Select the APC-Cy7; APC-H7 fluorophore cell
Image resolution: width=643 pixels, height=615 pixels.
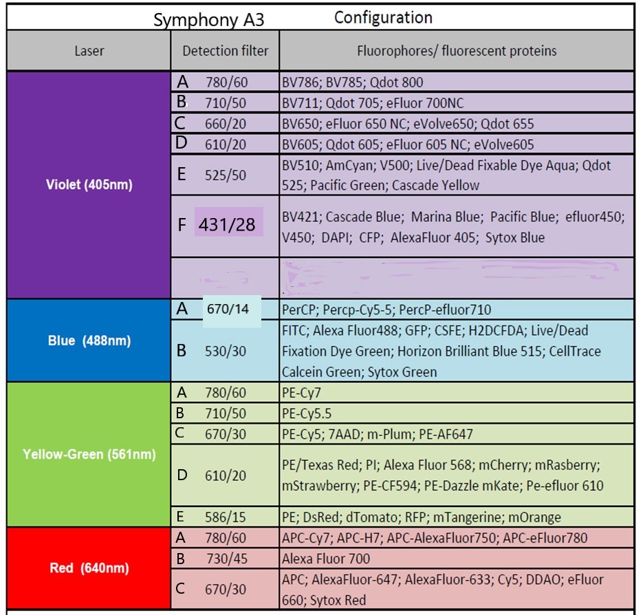(457, 538)
